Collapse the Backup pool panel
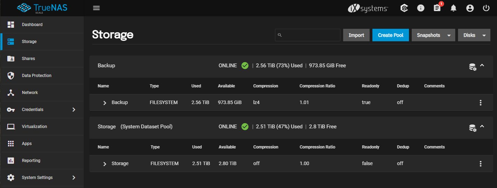 [482, 65]
